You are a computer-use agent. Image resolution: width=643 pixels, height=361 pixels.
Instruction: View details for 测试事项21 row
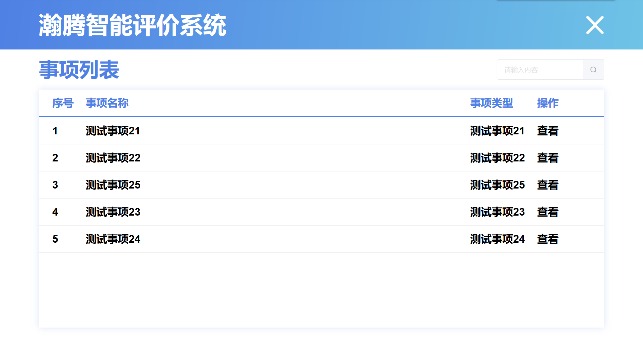click(548, 131)
